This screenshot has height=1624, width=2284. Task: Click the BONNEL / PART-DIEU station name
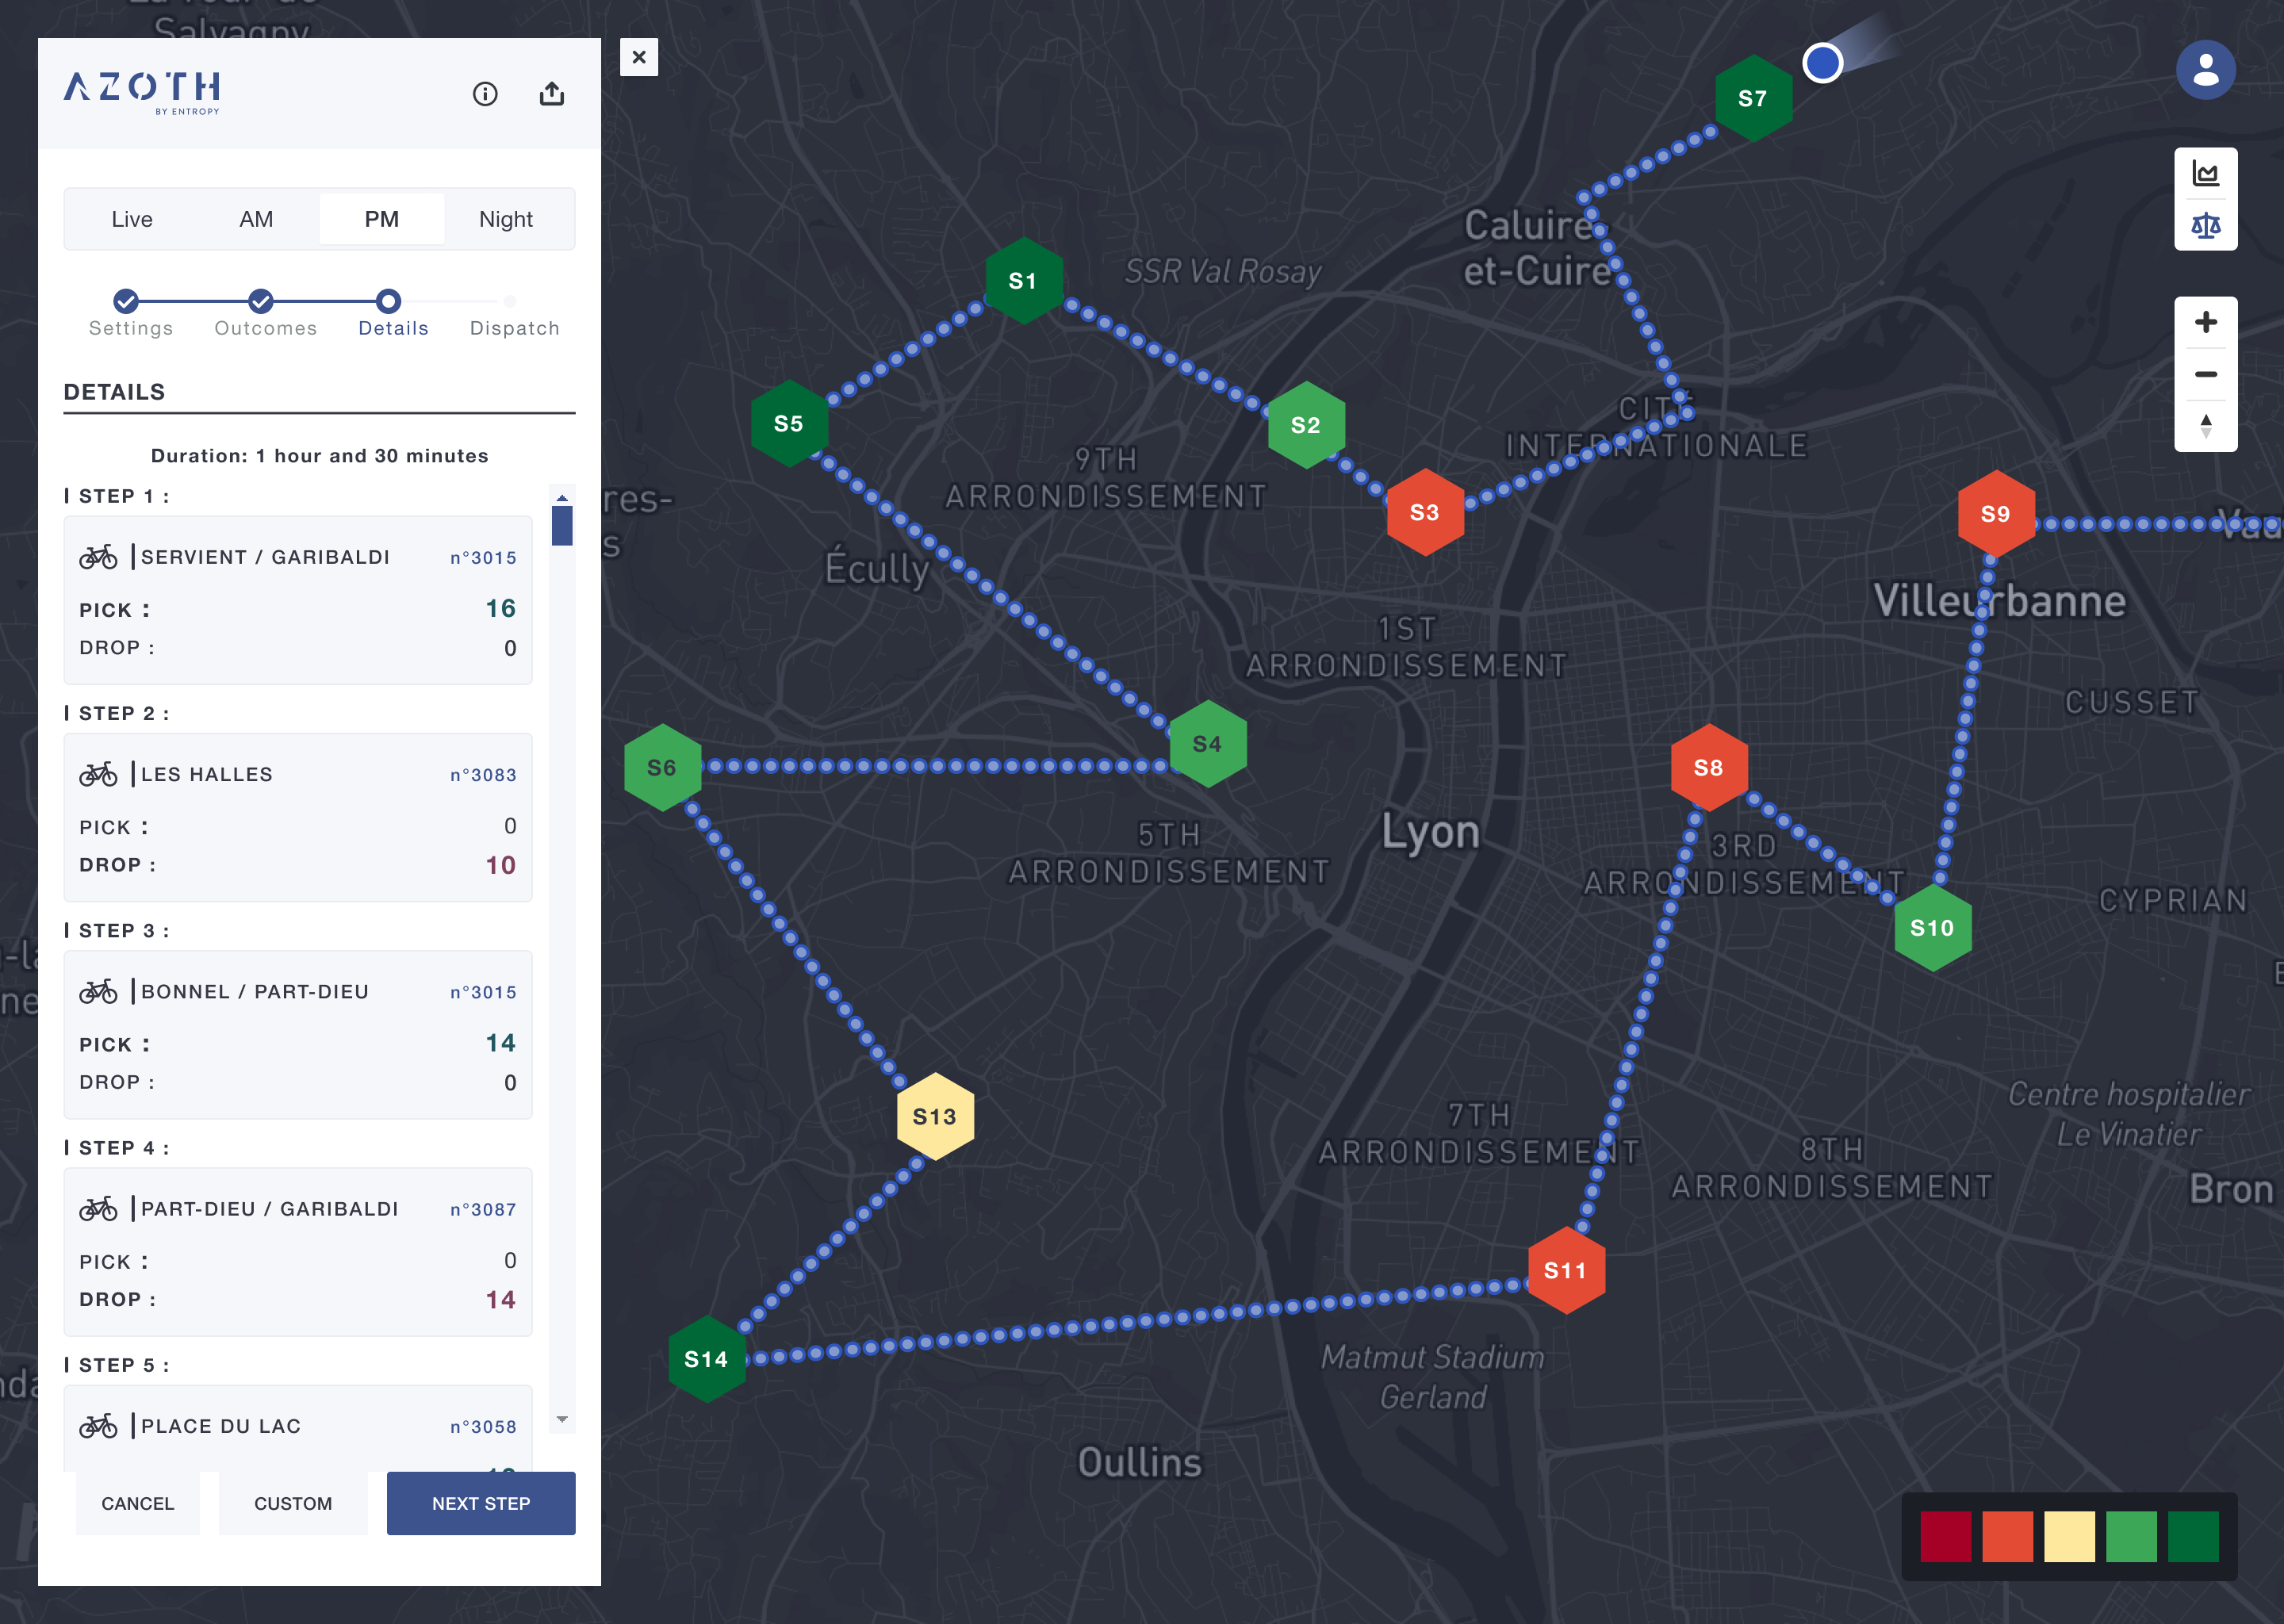[255, 991]
